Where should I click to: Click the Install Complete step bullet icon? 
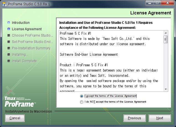pyautogui.click(x=9, y=61)
